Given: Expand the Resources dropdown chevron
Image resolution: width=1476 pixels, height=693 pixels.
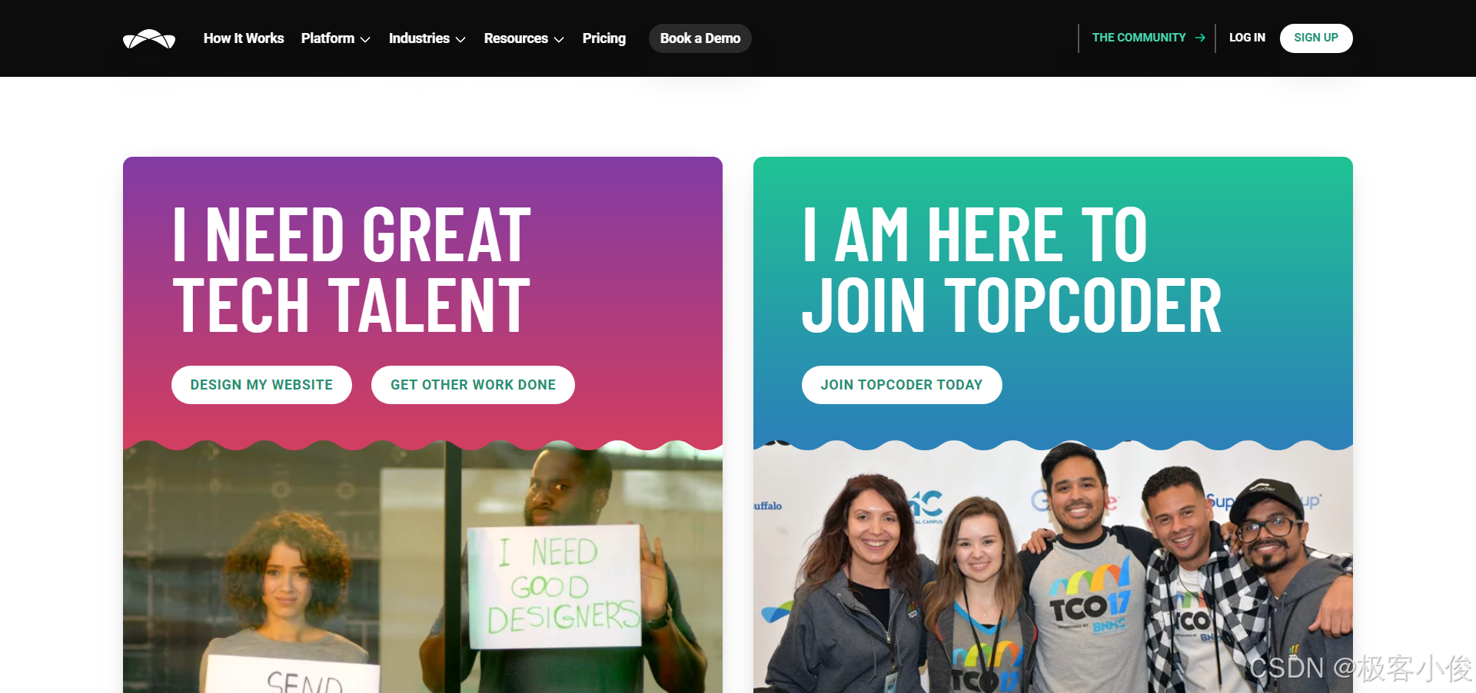Looking at the screenshot, I should 559,39.
